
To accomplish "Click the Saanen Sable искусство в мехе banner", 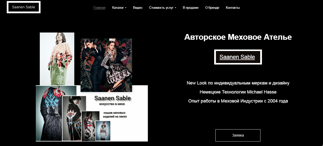I will coord(113,107).
